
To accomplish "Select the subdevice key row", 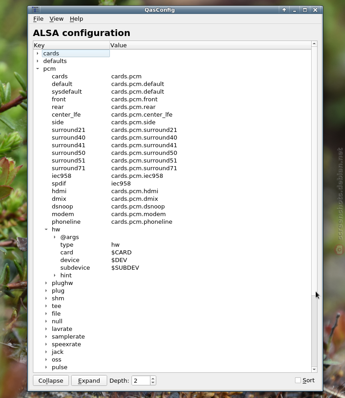I will 75,268.
